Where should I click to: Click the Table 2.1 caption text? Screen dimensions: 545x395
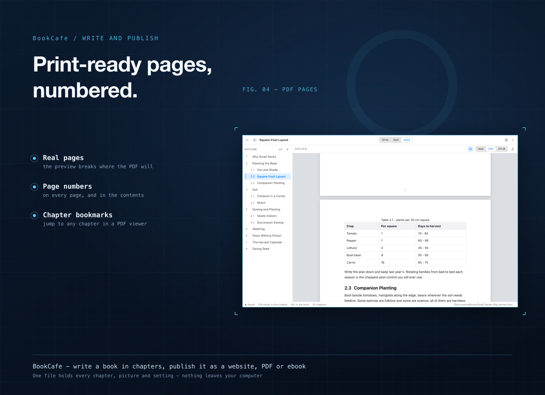click(405, 220)
